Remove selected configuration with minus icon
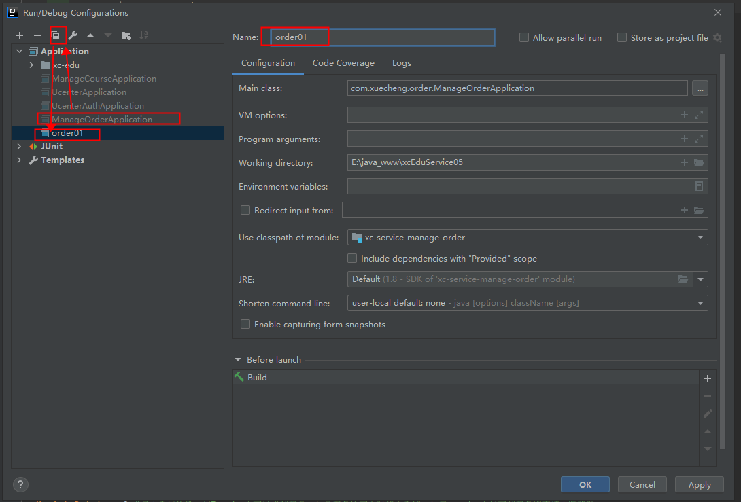 pyautogui.click(x=37, y=35)
